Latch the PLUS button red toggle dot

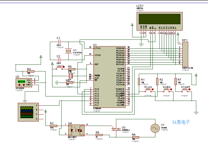pyautogui.click(x=153, y=90)
